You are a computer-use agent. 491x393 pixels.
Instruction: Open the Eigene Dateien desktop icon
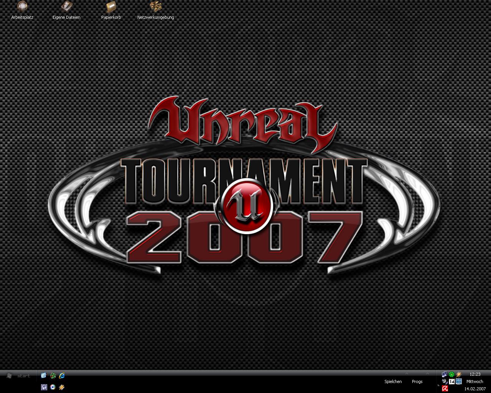(66, 10)
